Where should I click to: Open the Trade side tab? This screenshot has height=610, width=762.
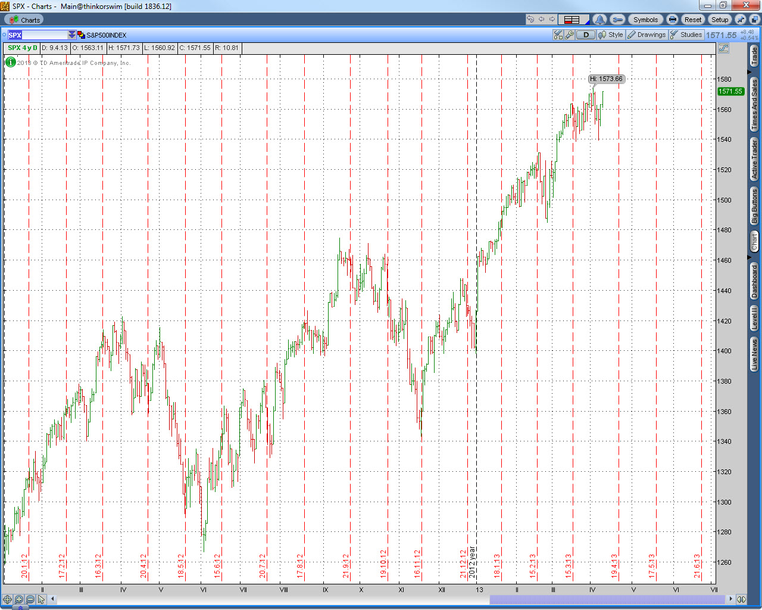[754, 57]
